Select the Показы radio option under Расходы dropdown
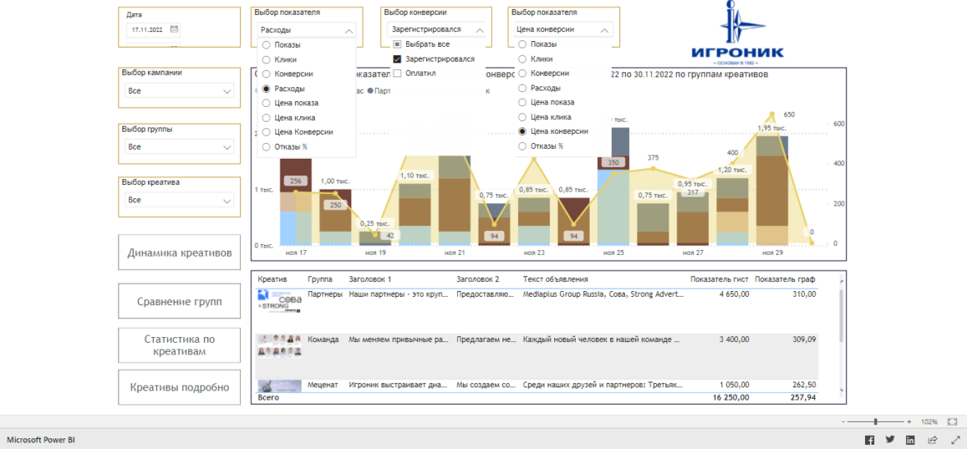This screenshot has width=967, height=449. [266, 44]
